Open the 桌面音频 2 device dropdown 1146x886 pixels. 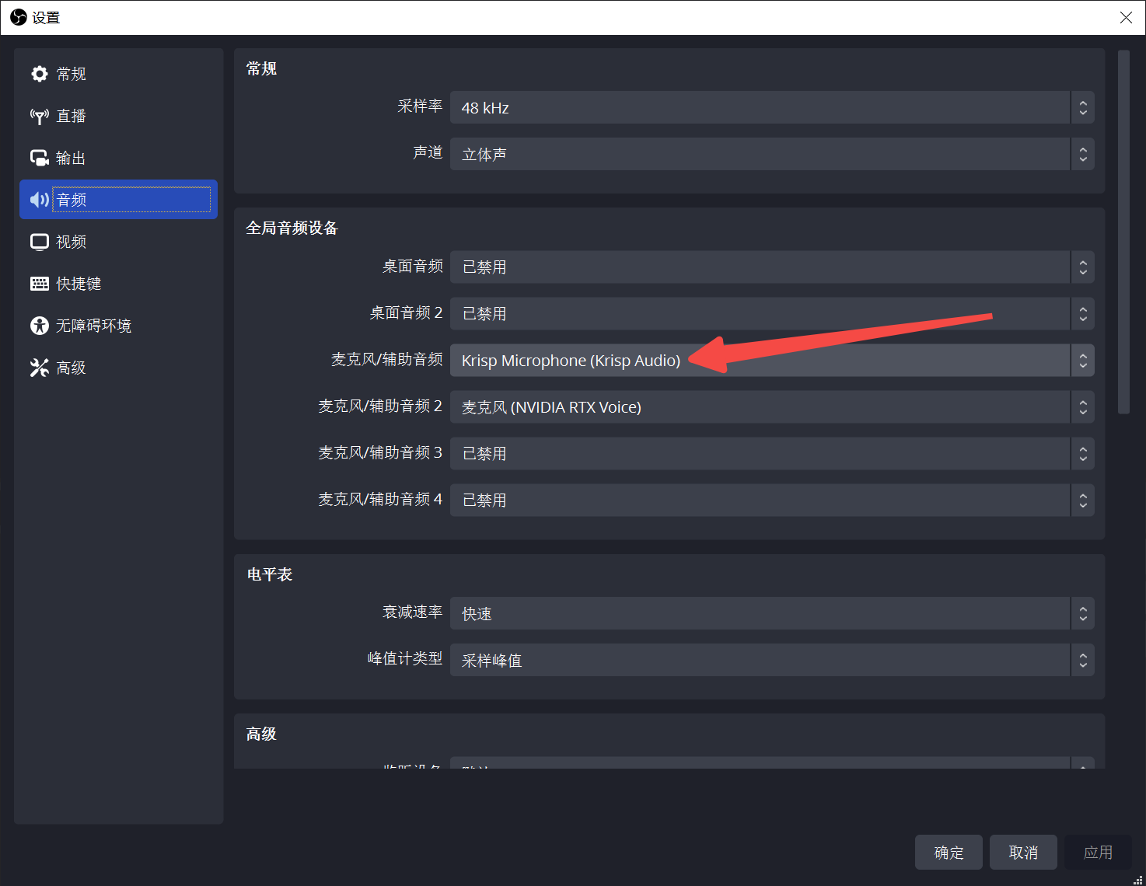click(x=772, y=313)
